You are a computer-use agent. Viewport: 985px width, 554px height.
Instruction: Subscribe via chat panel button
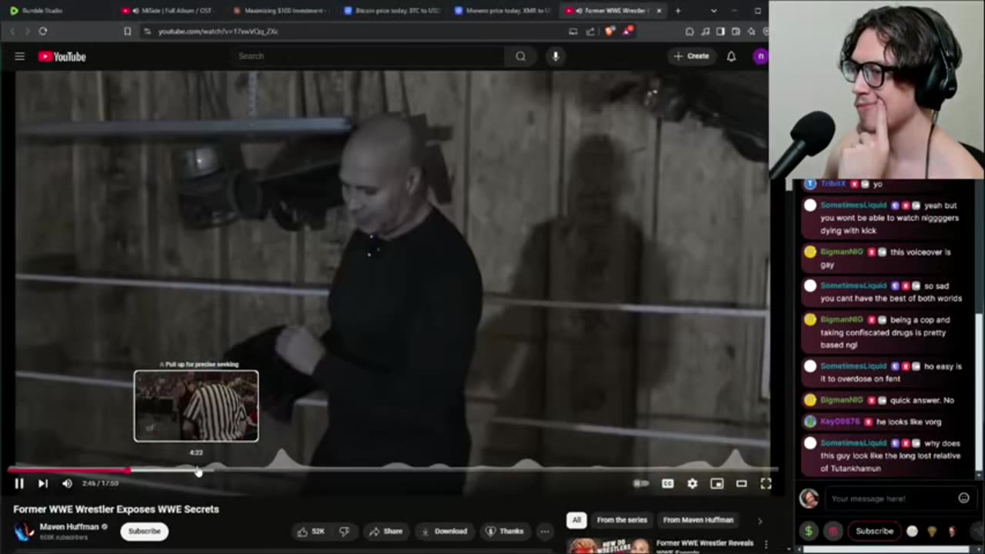874,531
